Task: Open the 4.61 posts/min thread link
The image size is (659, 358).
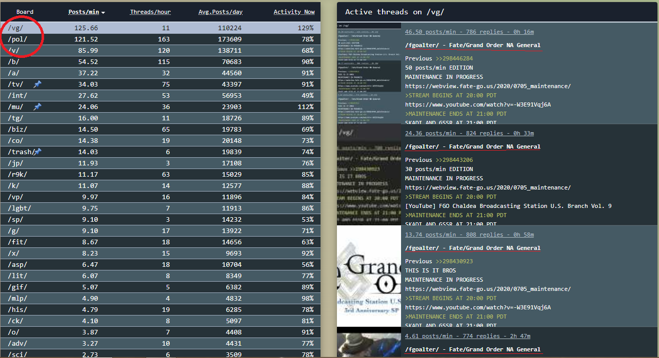Action: (x=468, y=336)
